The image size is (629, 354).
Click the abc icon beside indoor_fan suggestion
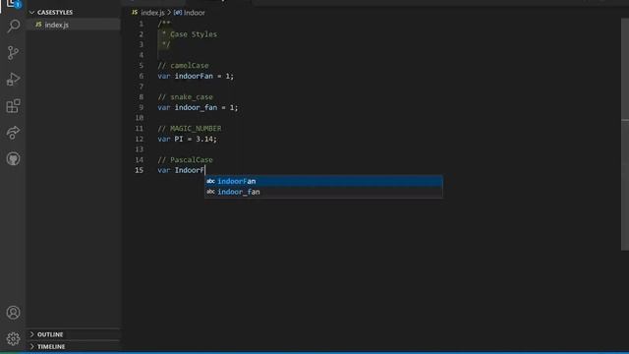210,192
